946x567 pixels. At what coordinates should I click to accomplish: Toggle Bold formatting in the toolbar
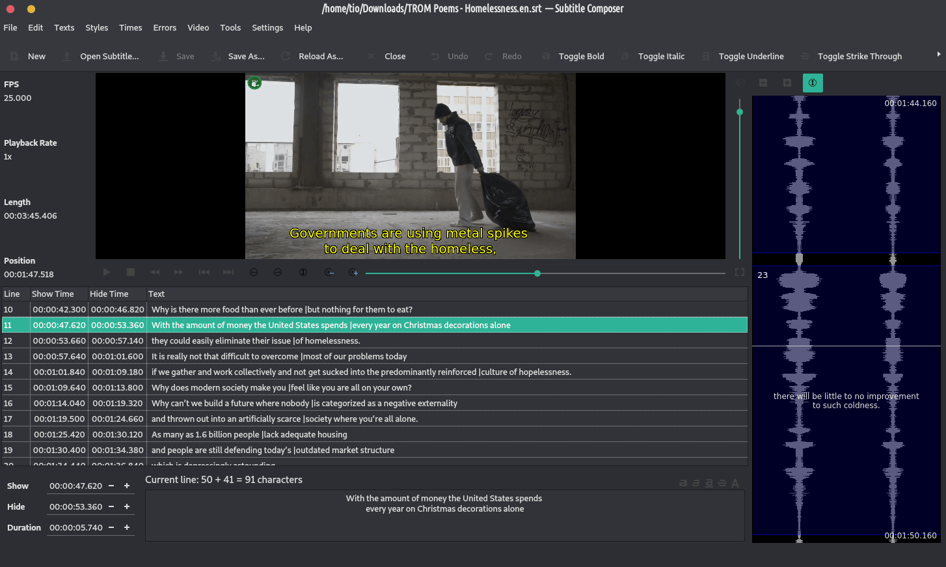pos(573,57)
